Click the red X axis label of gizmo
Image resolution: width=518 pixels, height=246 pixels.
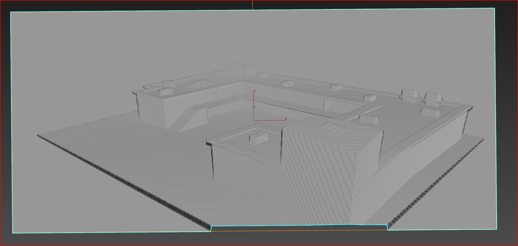(286, 119)
